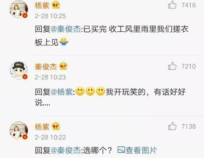Click the like count 7416
Image resolution: width=204 pixels, height=158 pixels.
coord(189,5)
